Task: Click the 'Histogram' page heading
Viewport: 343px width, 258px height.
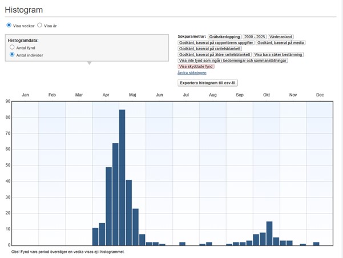Action: pos(25,10)
